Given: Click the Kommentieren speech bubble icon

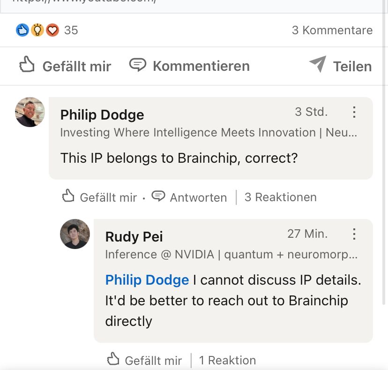Looking at the screenshot, I should click(x=138, y=65).
